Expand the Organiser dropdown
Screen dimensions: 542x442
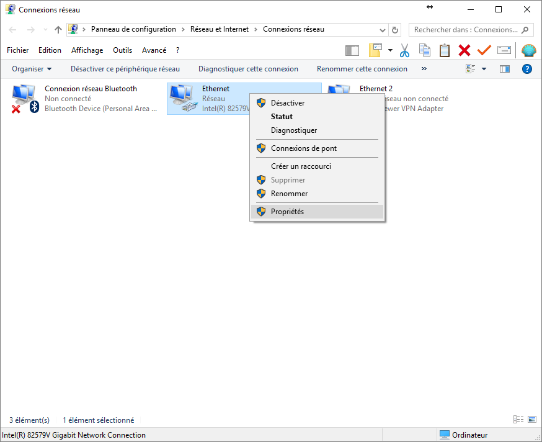click(x=32, y=69)
